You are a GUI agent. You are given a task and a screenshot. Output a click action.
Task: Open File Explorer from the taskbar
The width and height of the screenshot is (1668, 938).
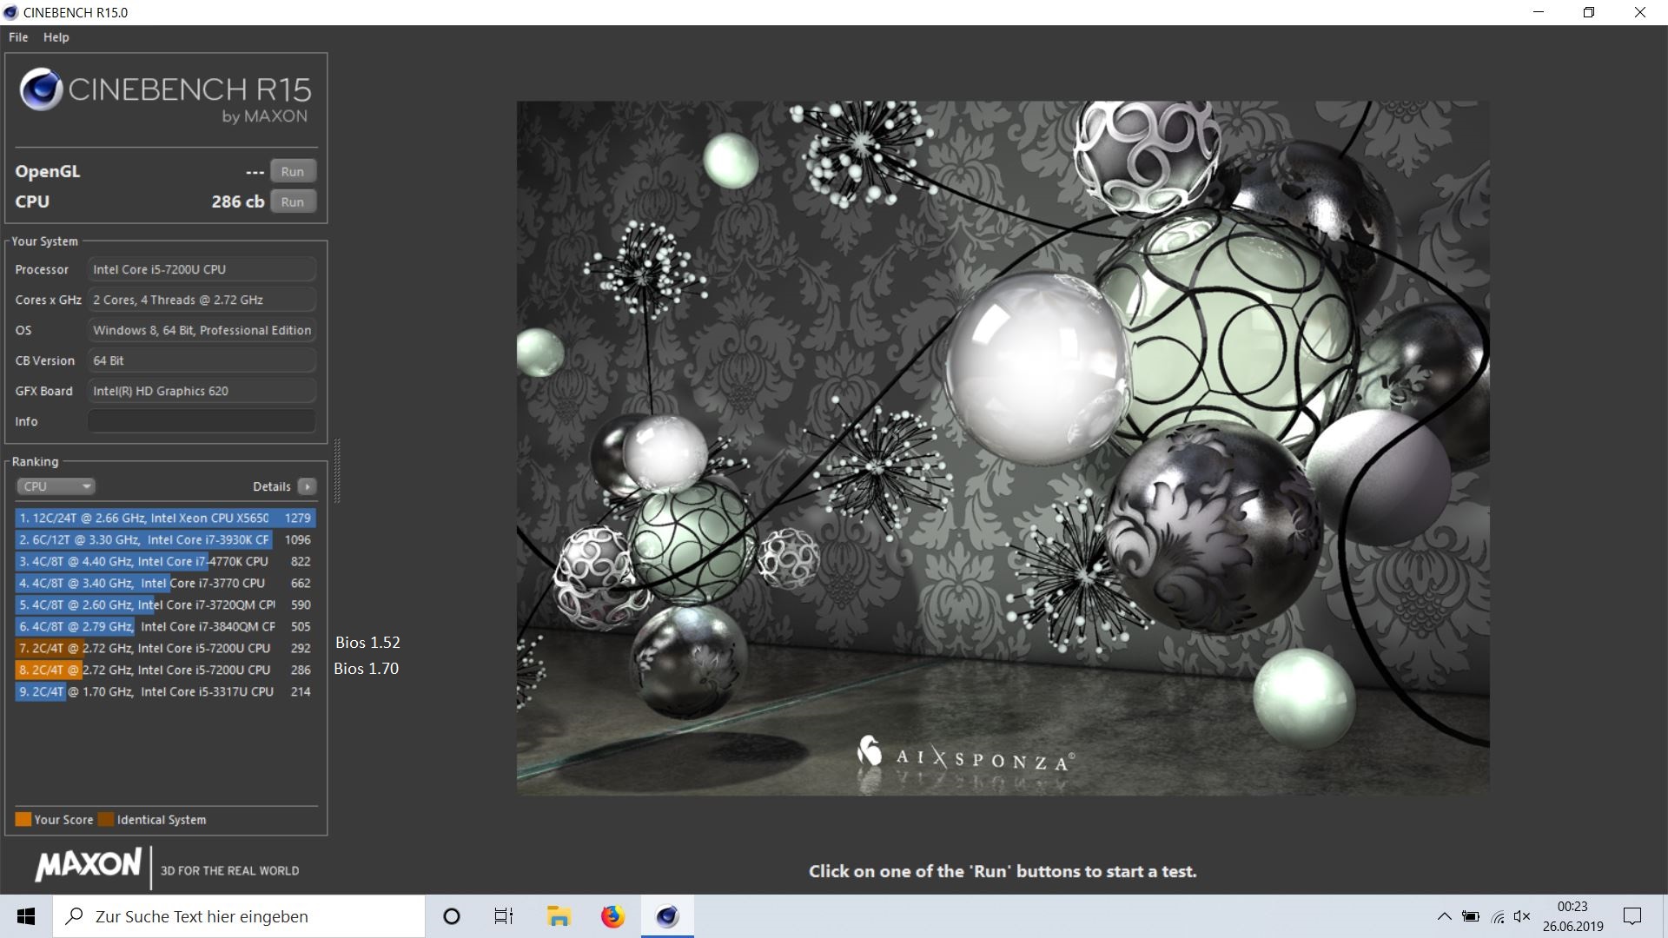point(558,916)
